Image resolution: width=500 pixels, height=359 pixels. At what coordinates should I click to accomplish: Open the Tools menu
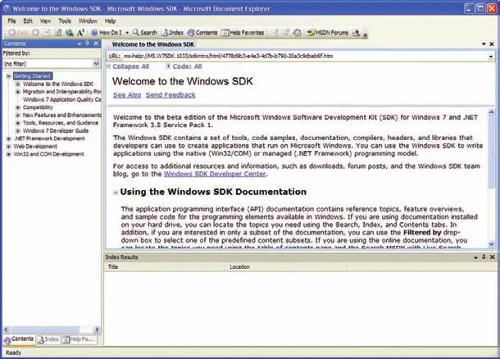[65, 21]
